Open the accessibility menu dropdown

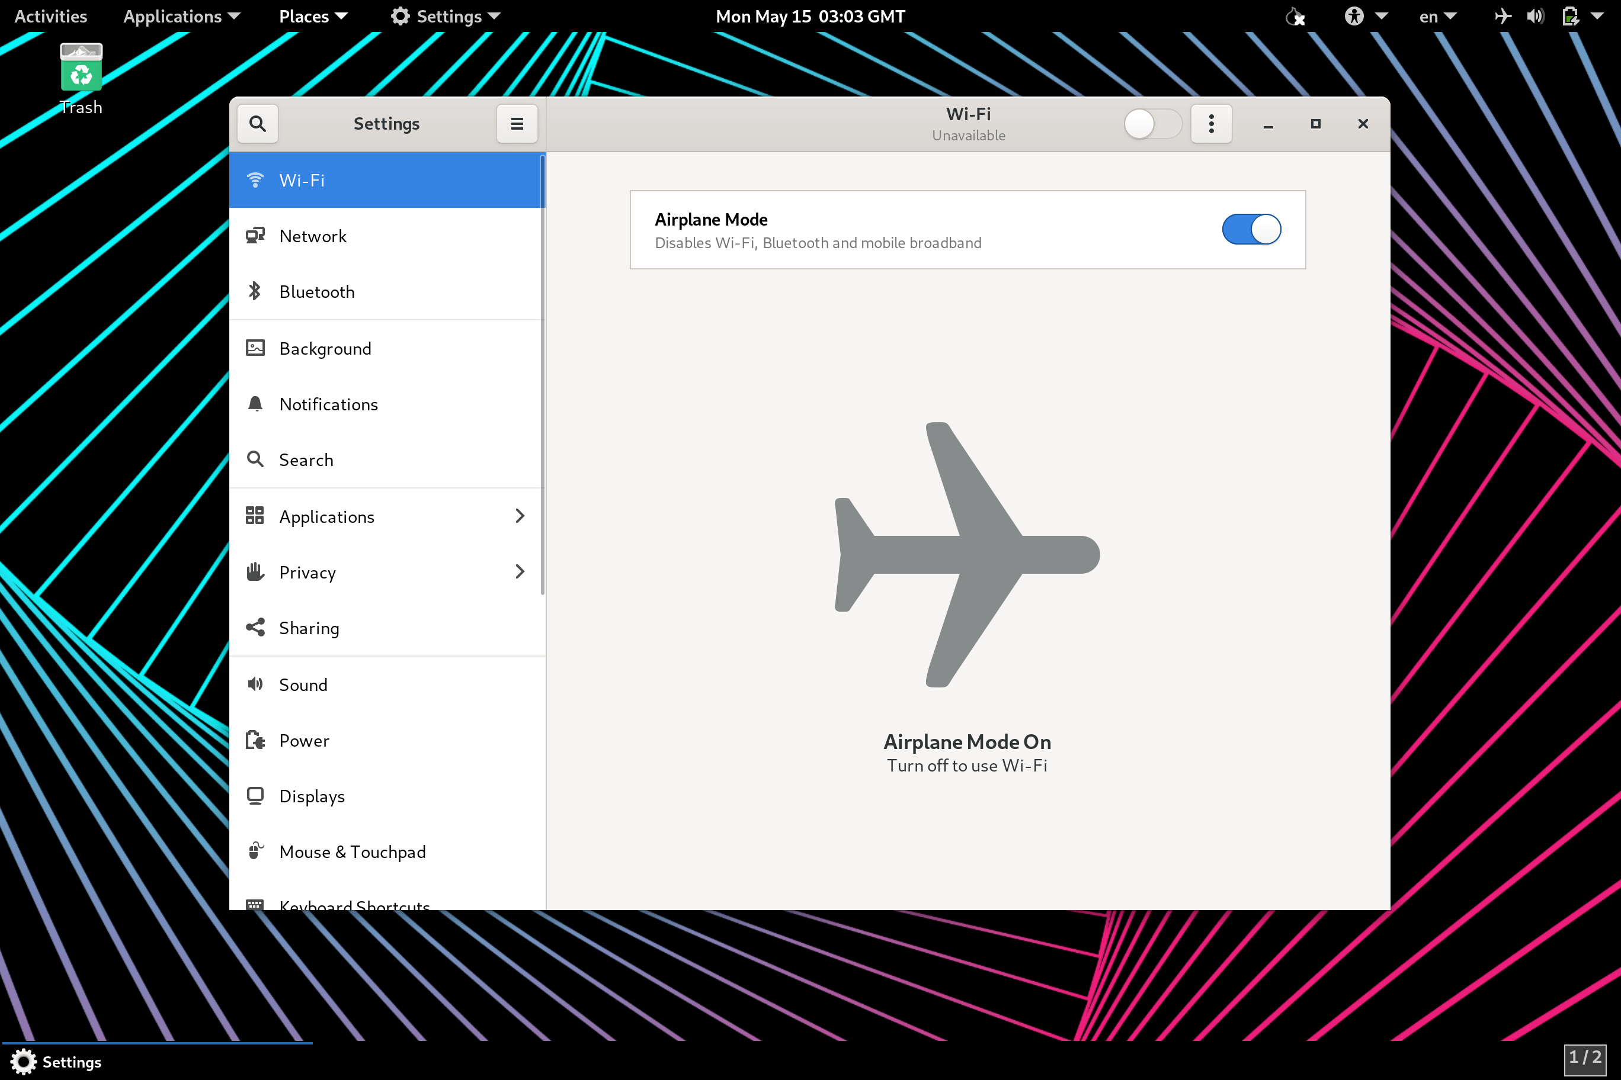[1366, 16]
